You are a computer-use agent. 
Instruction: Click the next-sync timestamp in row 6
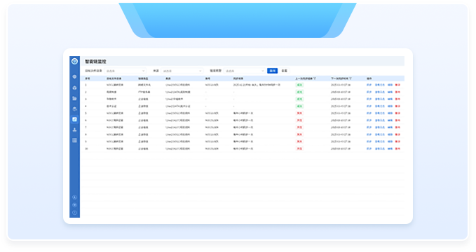click(341, 120)
